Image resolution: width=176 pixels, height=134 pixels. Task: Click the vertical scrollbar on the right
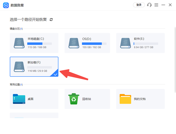click(x=175, y=60)
